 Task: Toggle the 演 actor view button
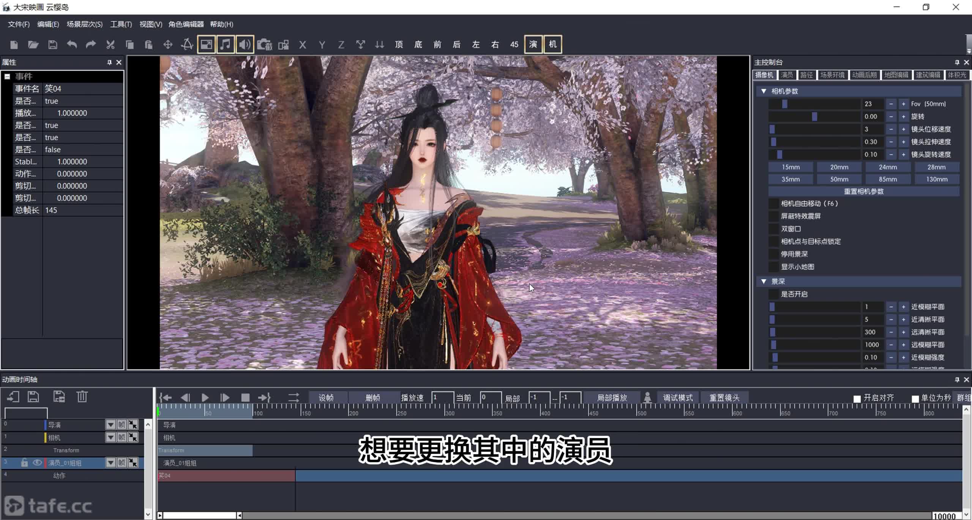(533, 44)
